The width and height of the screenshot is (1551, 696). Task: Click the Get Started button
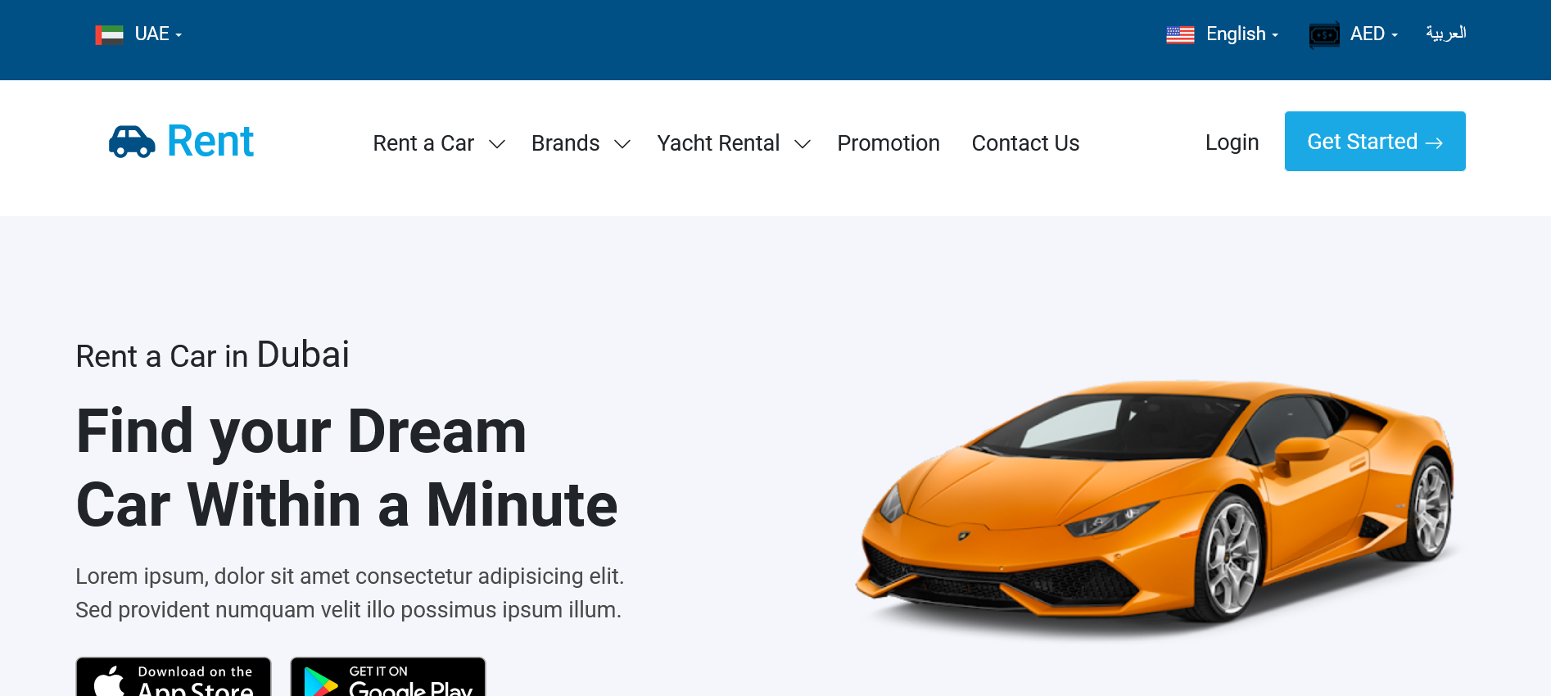tap(1375, 142)
